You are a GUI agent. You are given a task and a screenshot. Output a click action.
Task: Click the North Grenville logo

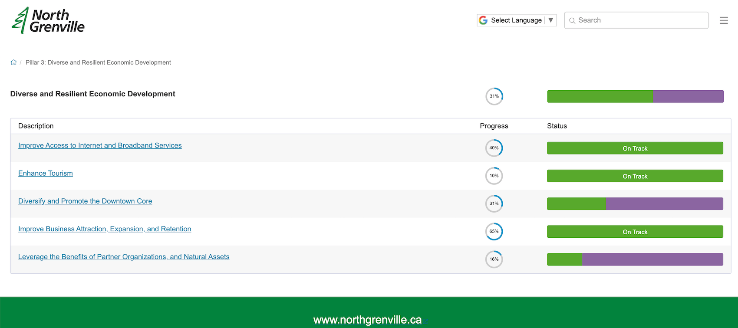point(48,20)
